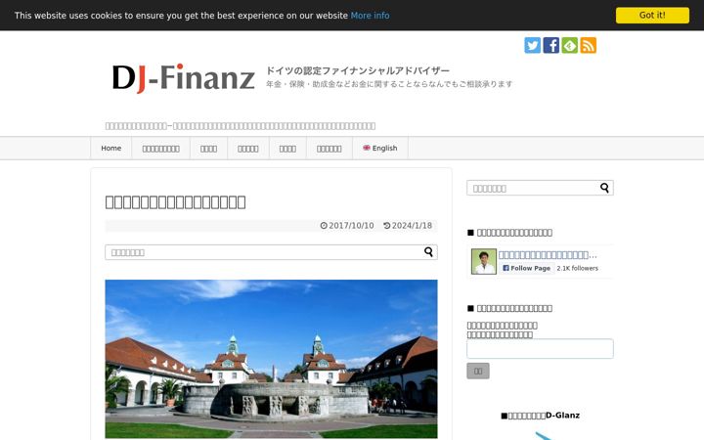704x440 pixels.
Task: Open the More info cookie link
Action: (x=370, y=16)
